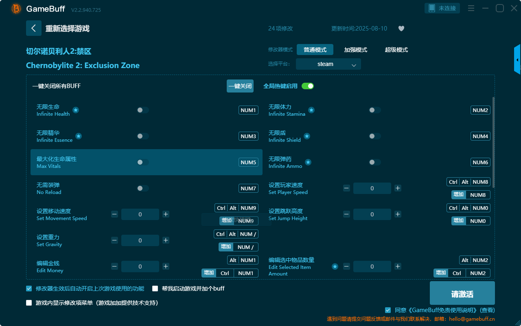Viewport: 521px width, 326px height.
Task: Click the NUM5 hotkey for Max Vitals
Action: click(248, 162)
